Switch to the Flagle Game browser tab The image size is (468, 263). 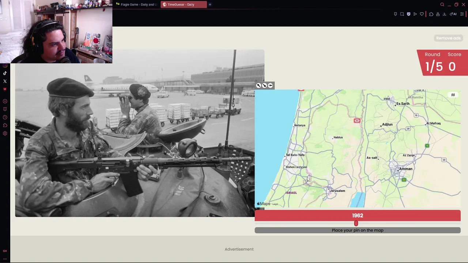coord(136,4)
